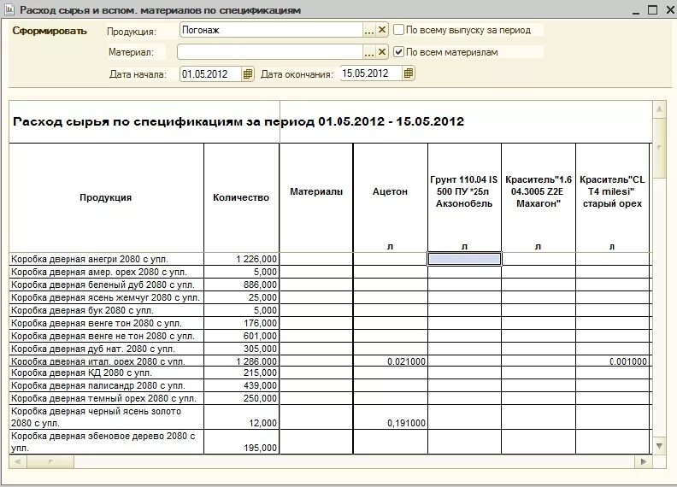Select row Коробка дверная венге не тон

(106, 336)
